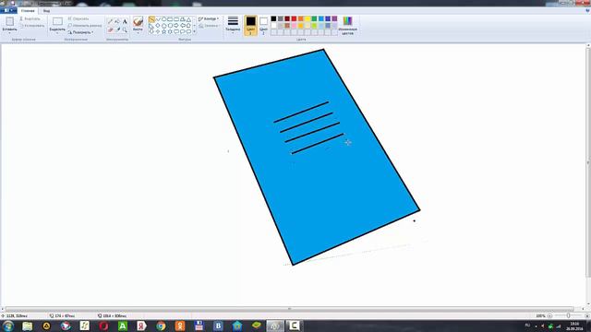Screen dimensions: 591x332
Task: Pick the orange palette color
Action: (301, 18)
